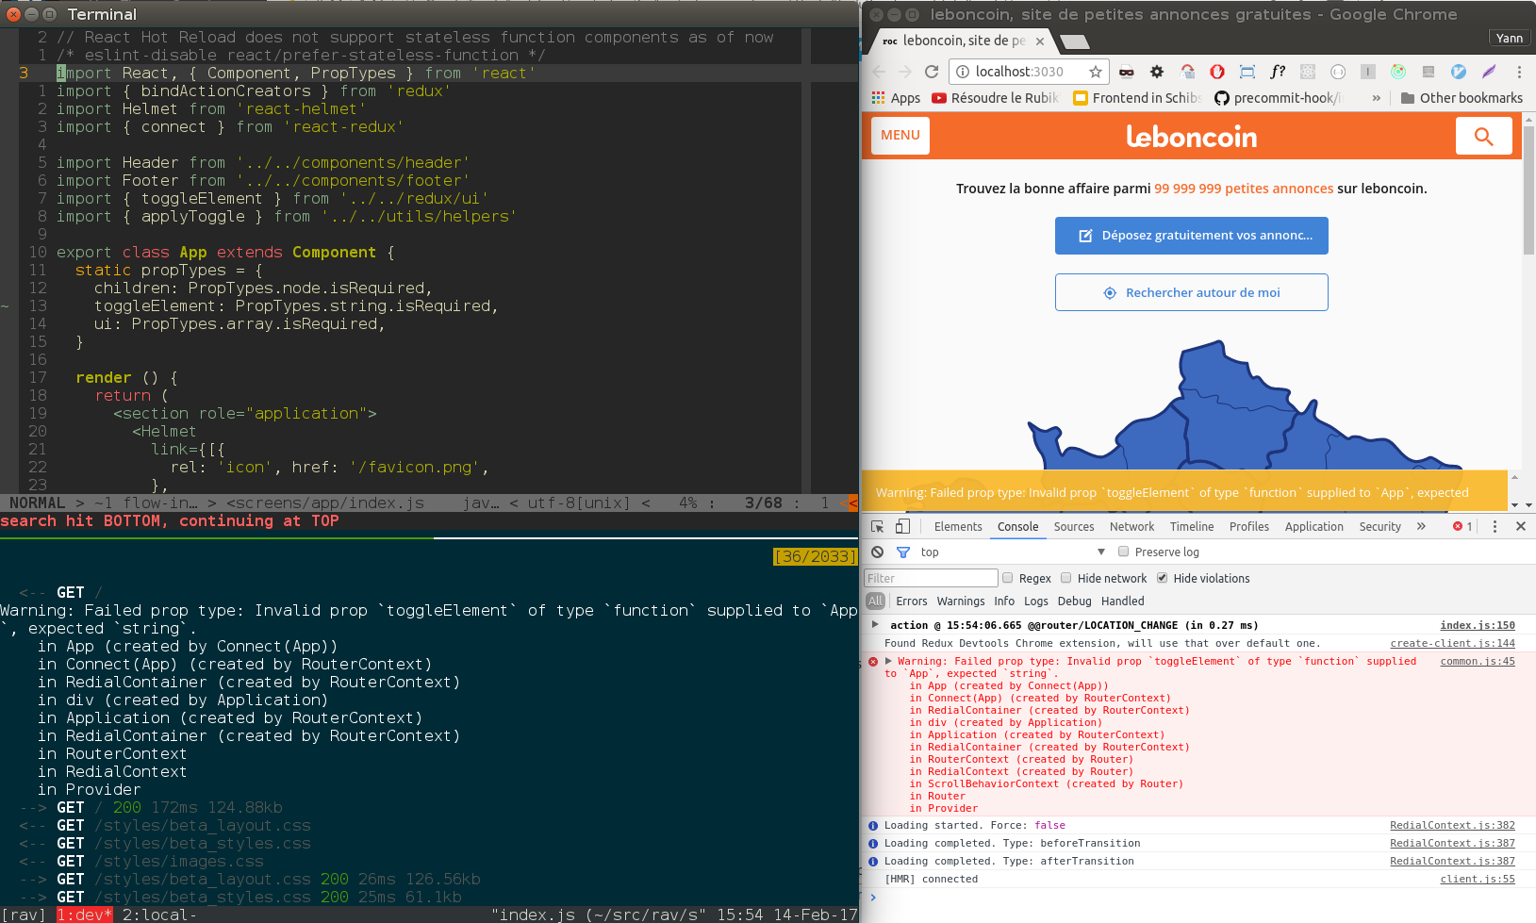Go back in Chrome history
1536x923 pixels.
(879, 72)
